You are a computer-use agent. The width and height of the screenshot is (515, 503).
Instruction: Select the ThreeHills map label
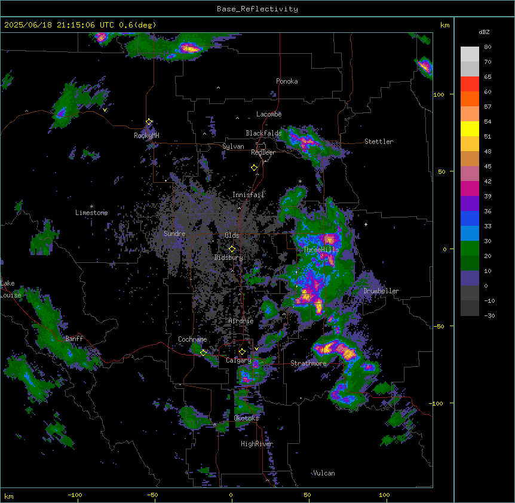321,250
